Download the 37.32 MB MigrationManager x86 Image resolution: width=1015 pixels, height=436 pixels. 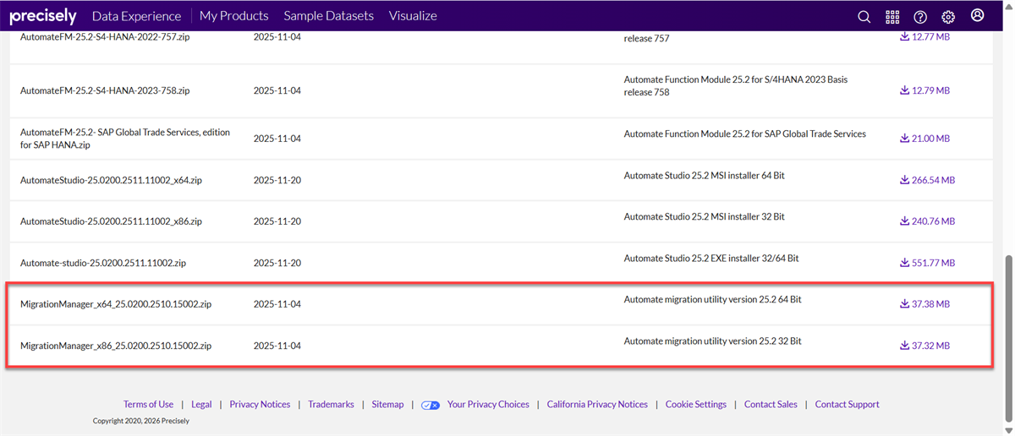(x=924, y=346)
